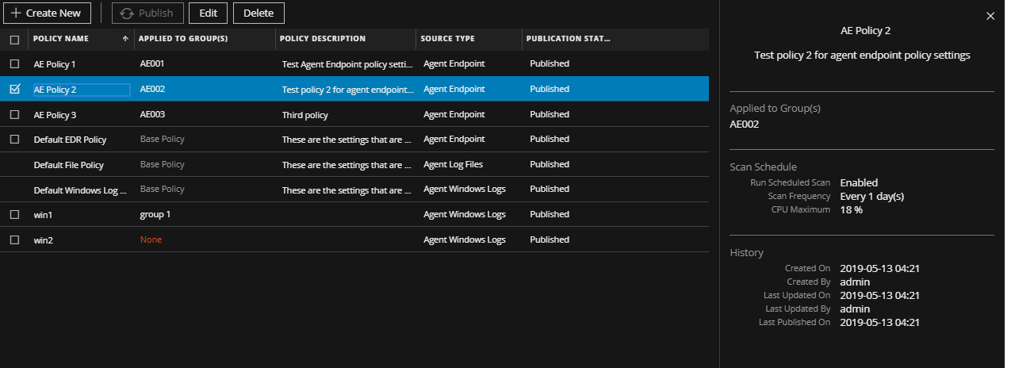
Task: Click the Edit button
Action: [208, 13]
